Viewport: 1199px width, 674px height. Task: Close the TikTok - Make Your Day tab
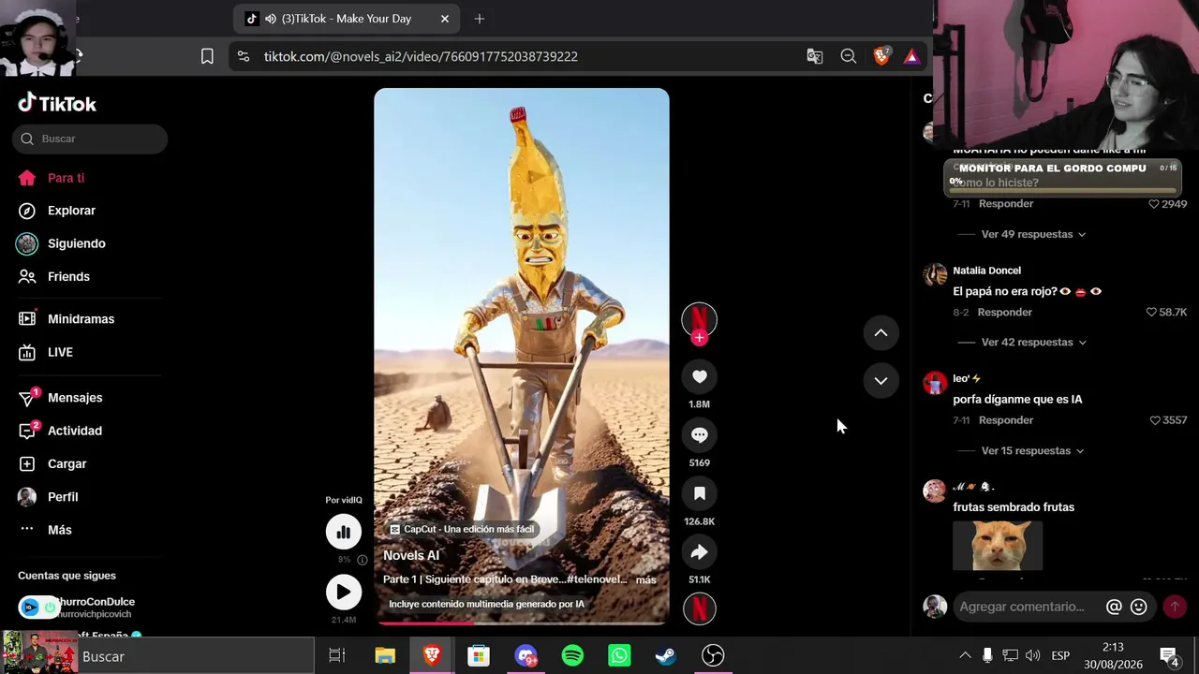pyautogui.click(x=445, y=19)
